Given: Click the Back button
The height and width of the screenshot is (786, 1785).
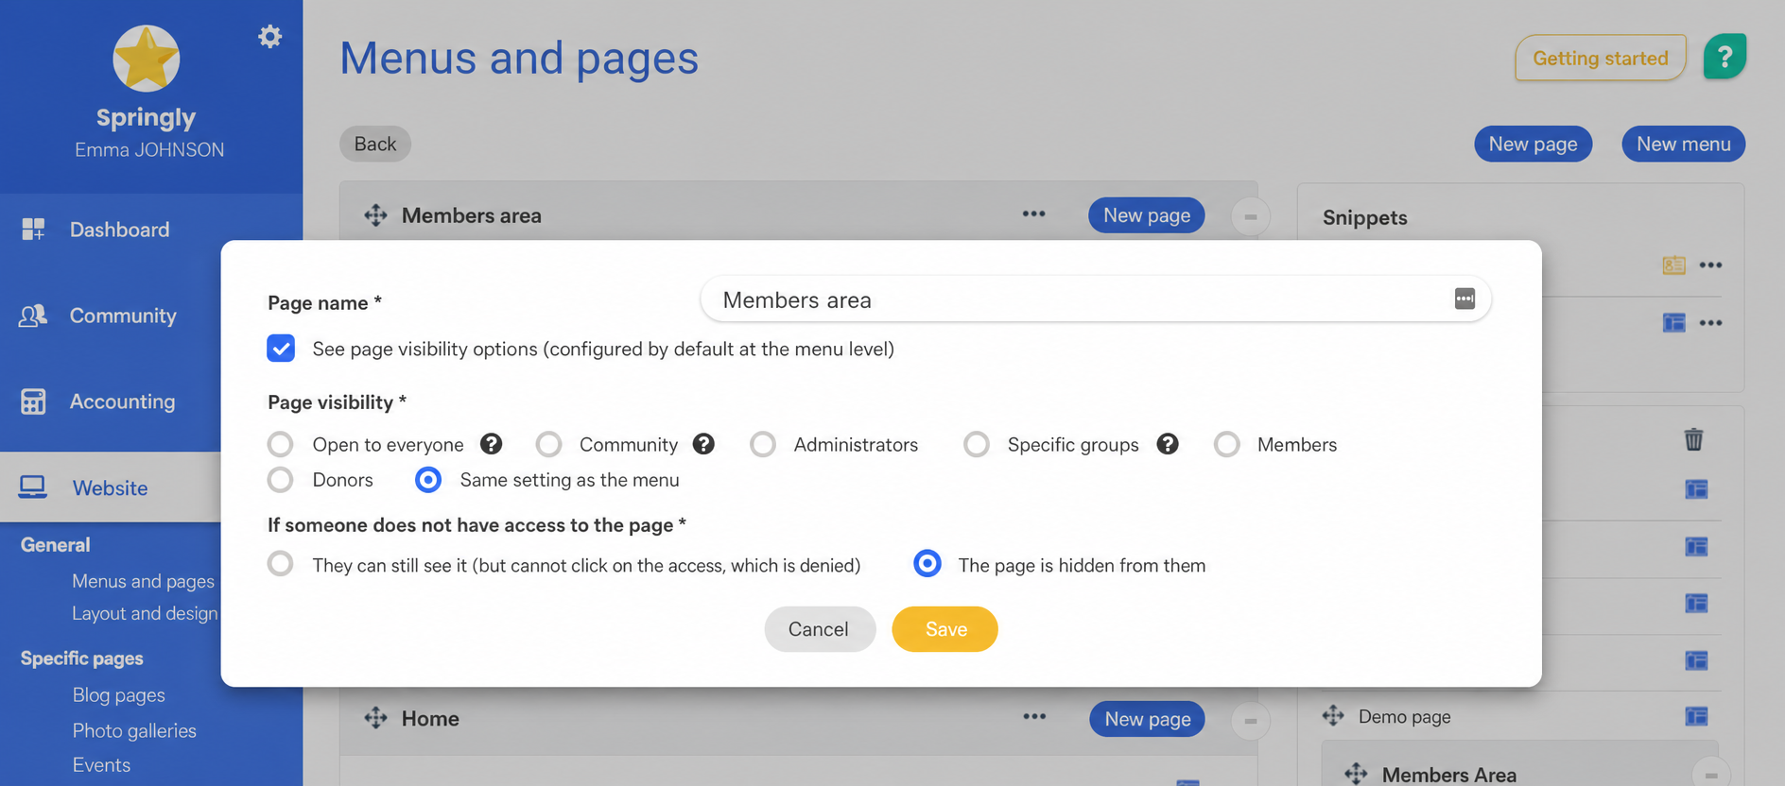Looking at the screenshot, I should coord(375,144).
